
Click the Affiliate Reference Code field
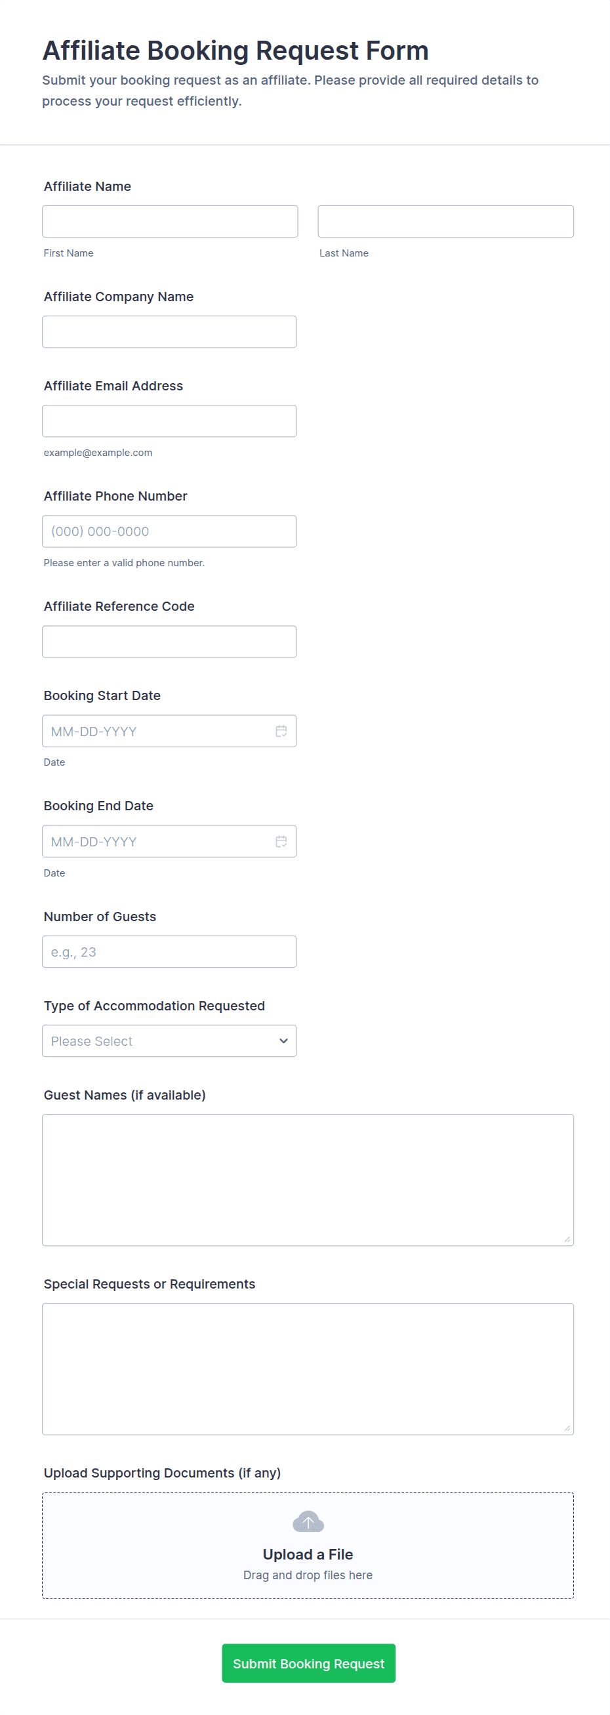[169, 642]
